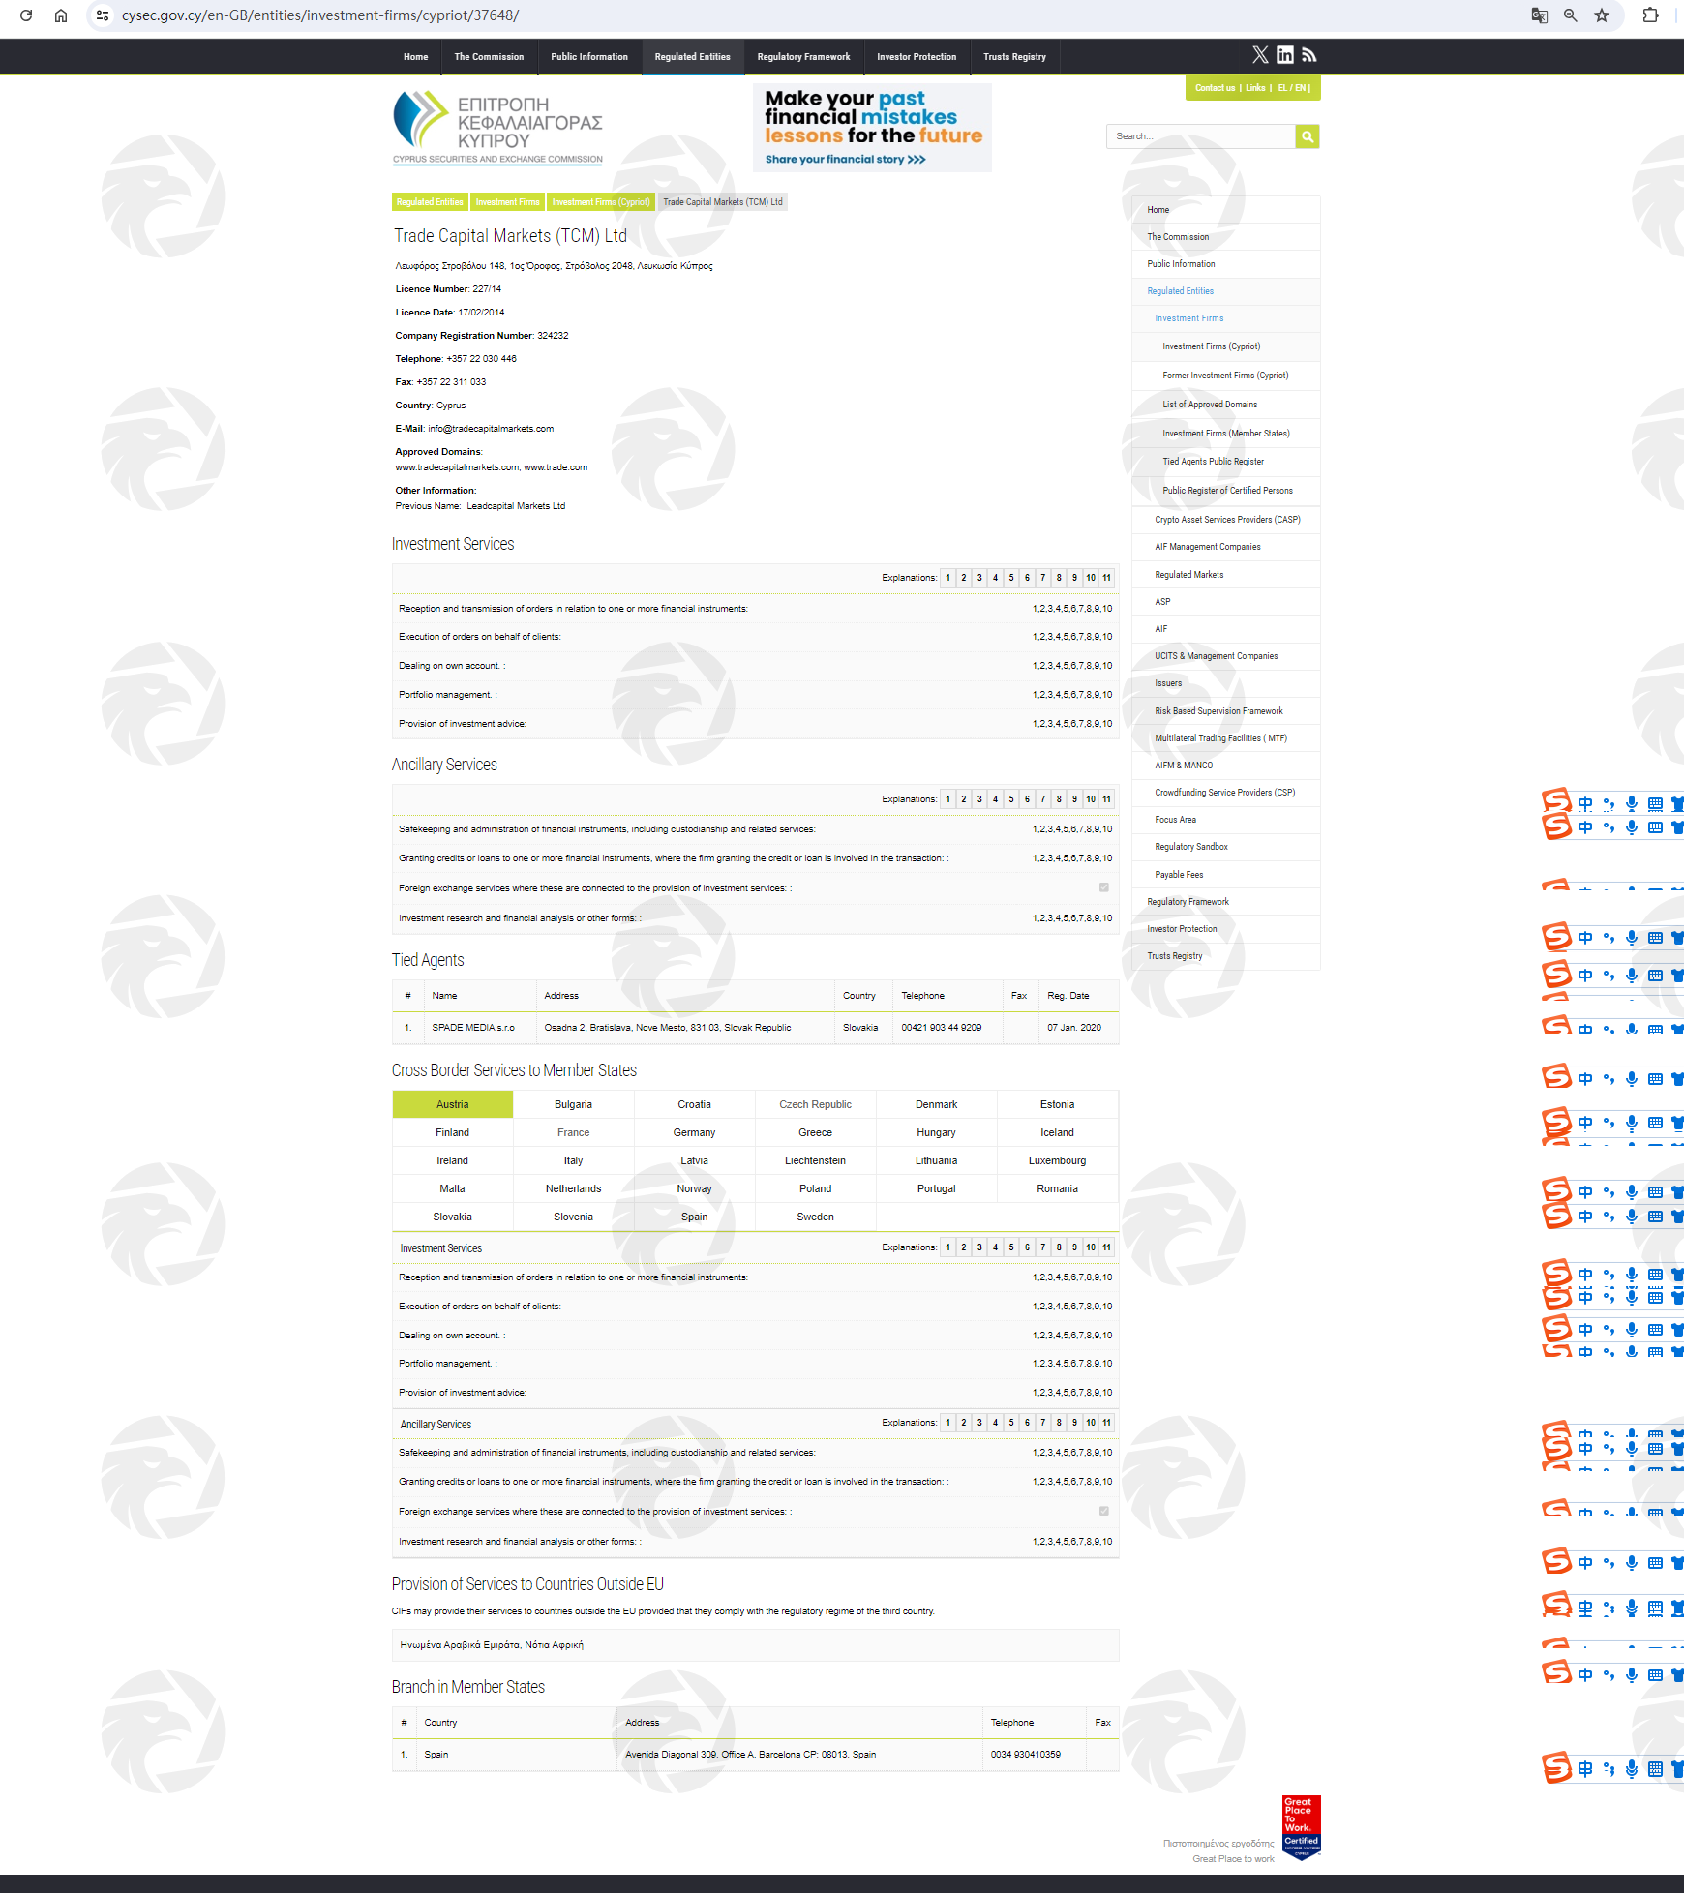
Task: Bookmark this page with the star icon
Action: [1602, 15]
